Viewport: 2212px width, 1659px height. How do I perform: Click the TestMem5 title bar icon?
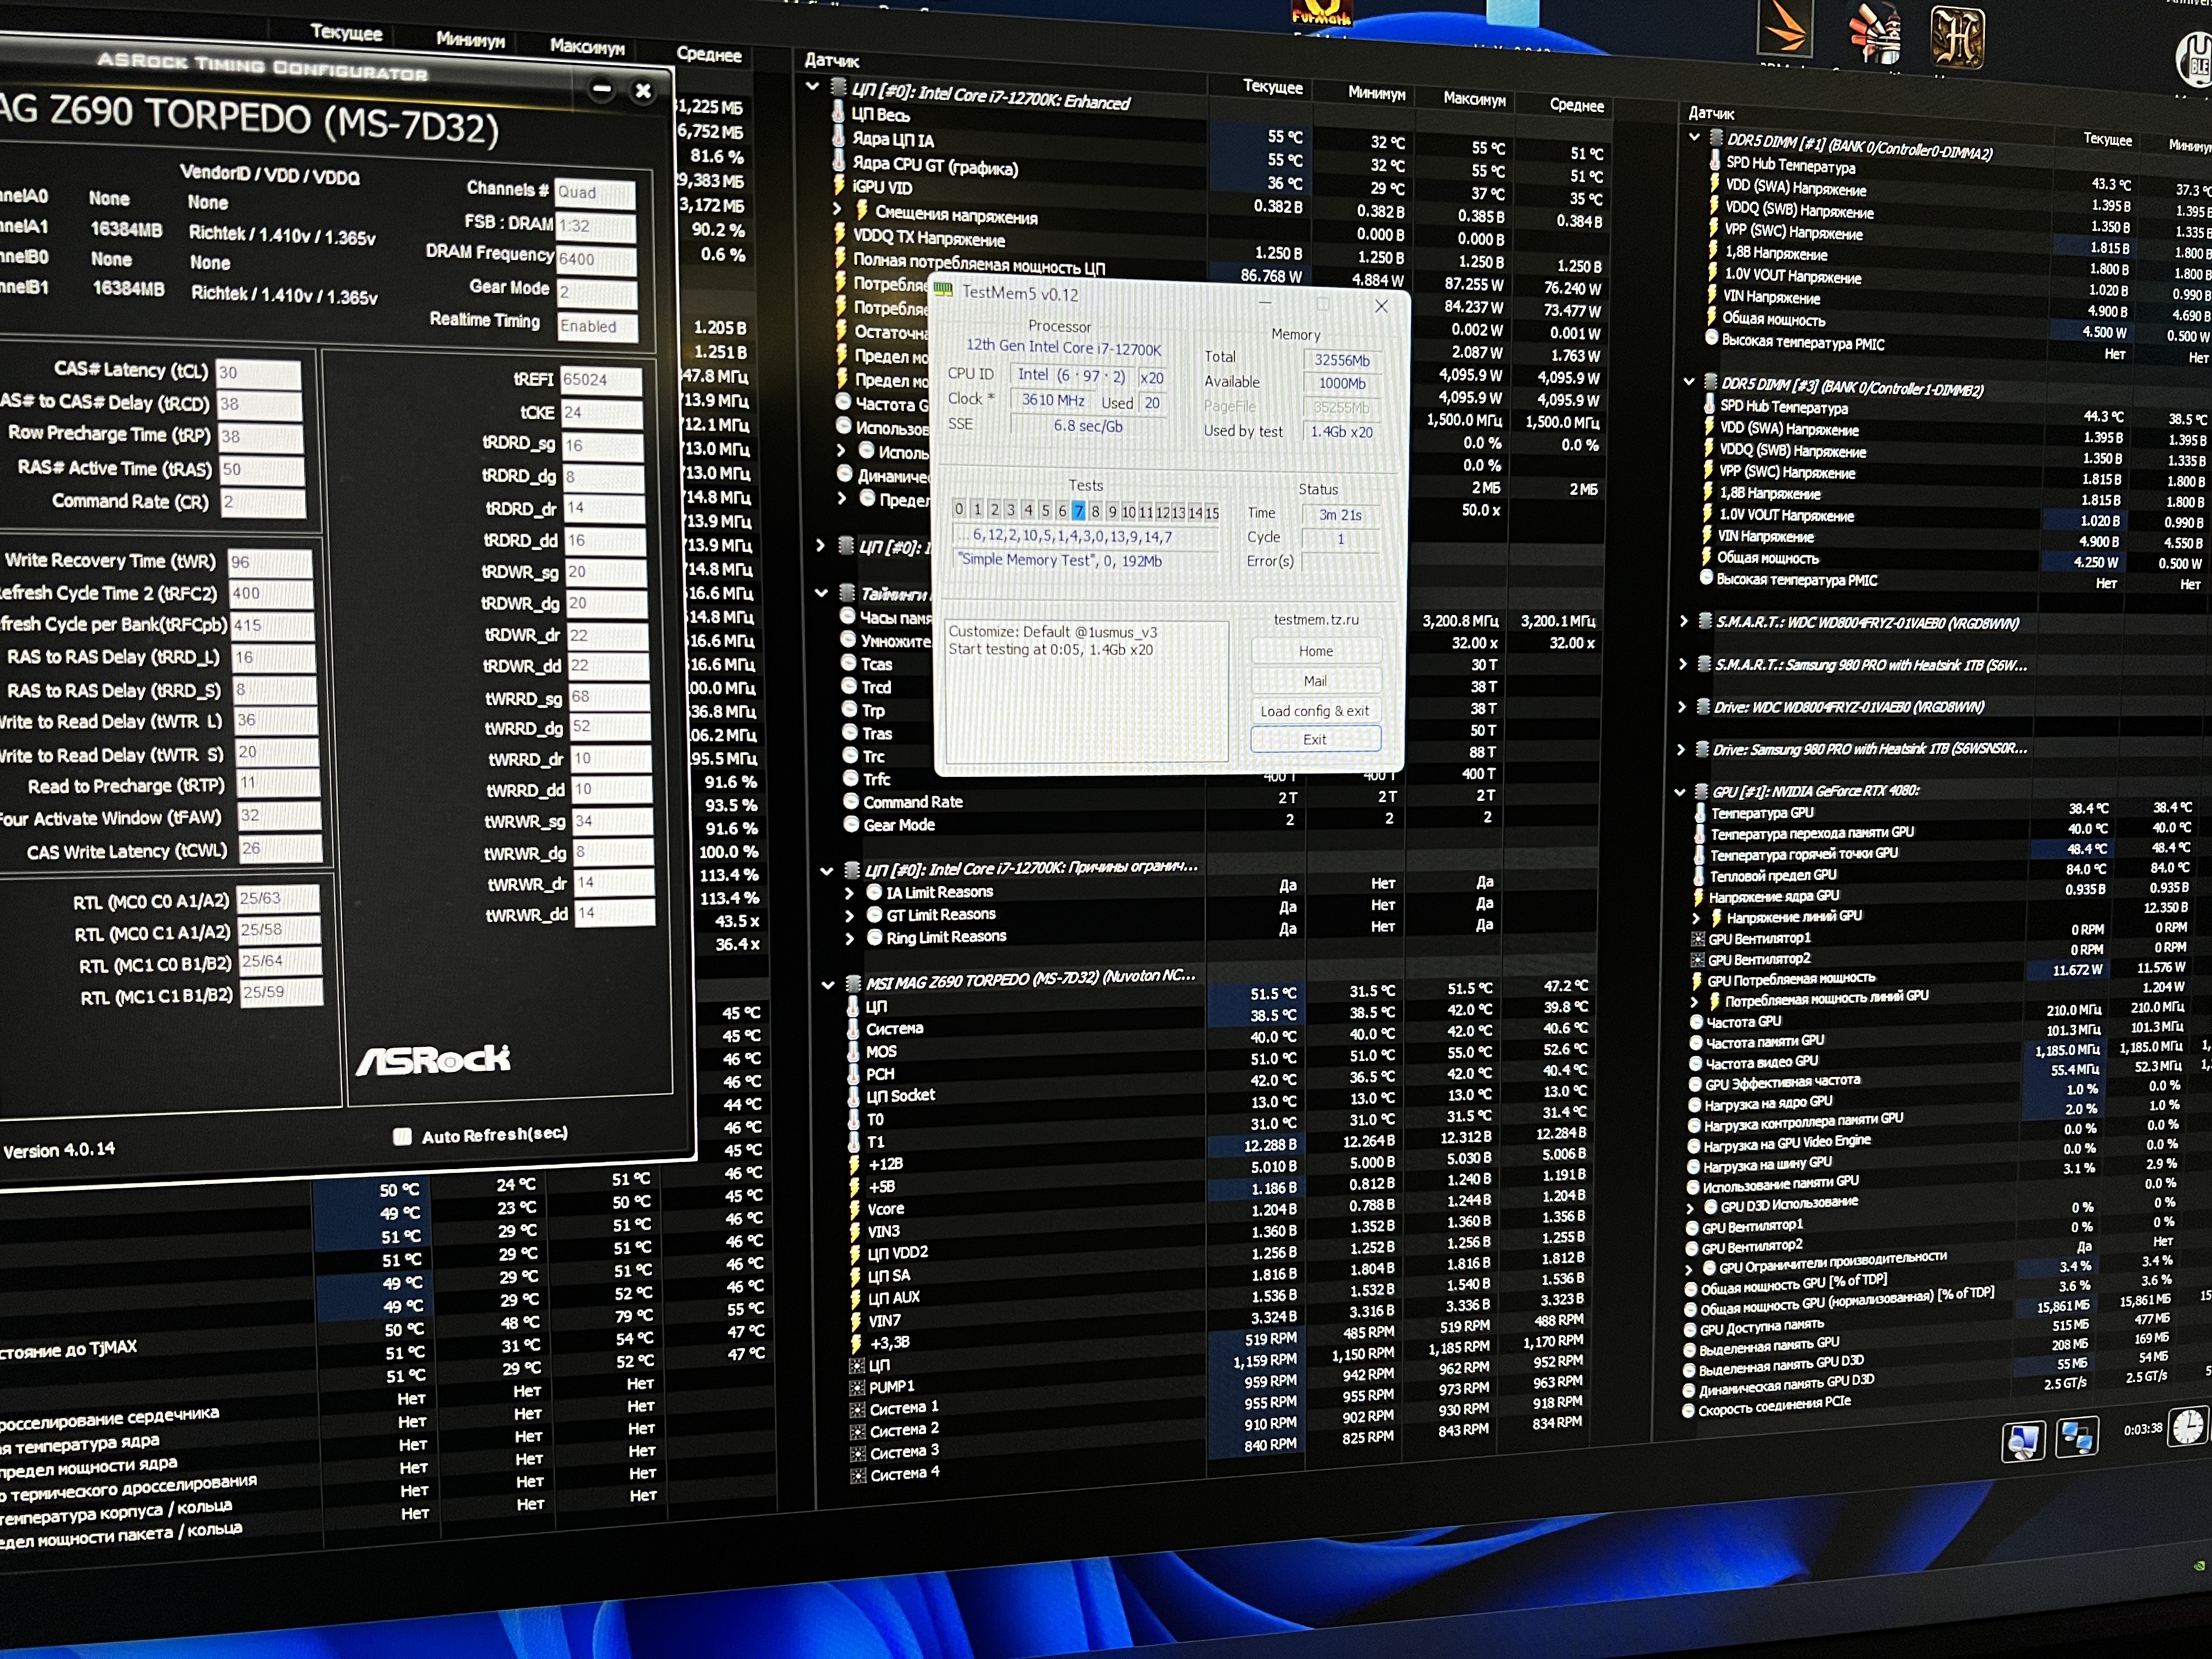pyautogui.click(x=943, y=290)
